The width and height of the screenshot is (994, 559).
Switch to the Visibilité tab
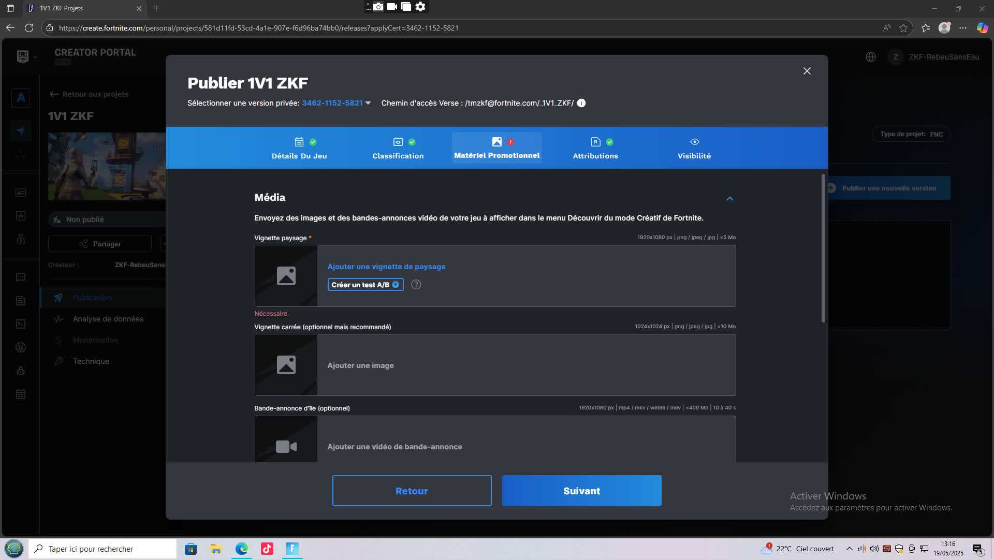coord(694,149)
